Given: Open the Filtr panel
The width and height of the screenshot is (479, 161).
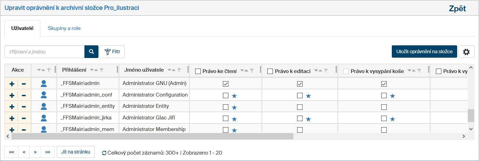Looking at the screenshot, I should 112,52.
